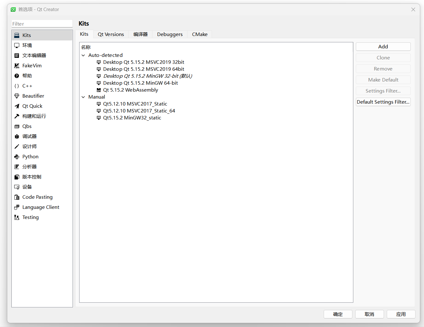Click the C++ braces icon

17,86
